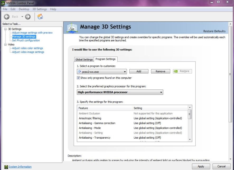Close the NVIDIA Control Panel window
234x170 pixels.
pyautogui.click(x=227, y=2)
